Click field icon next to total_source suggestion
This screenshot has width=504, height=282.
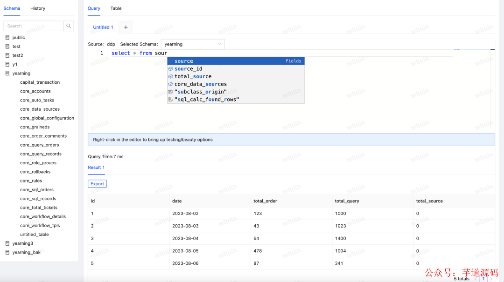tap(171, 77)
